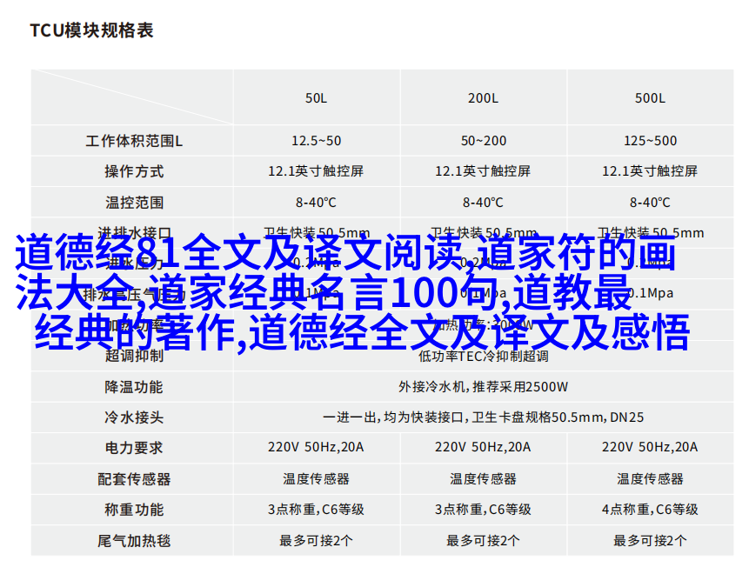Screen dimensions: 749x574
Task: Click the 低功率TEC冷却控制 cell
Action: point(483,356)
